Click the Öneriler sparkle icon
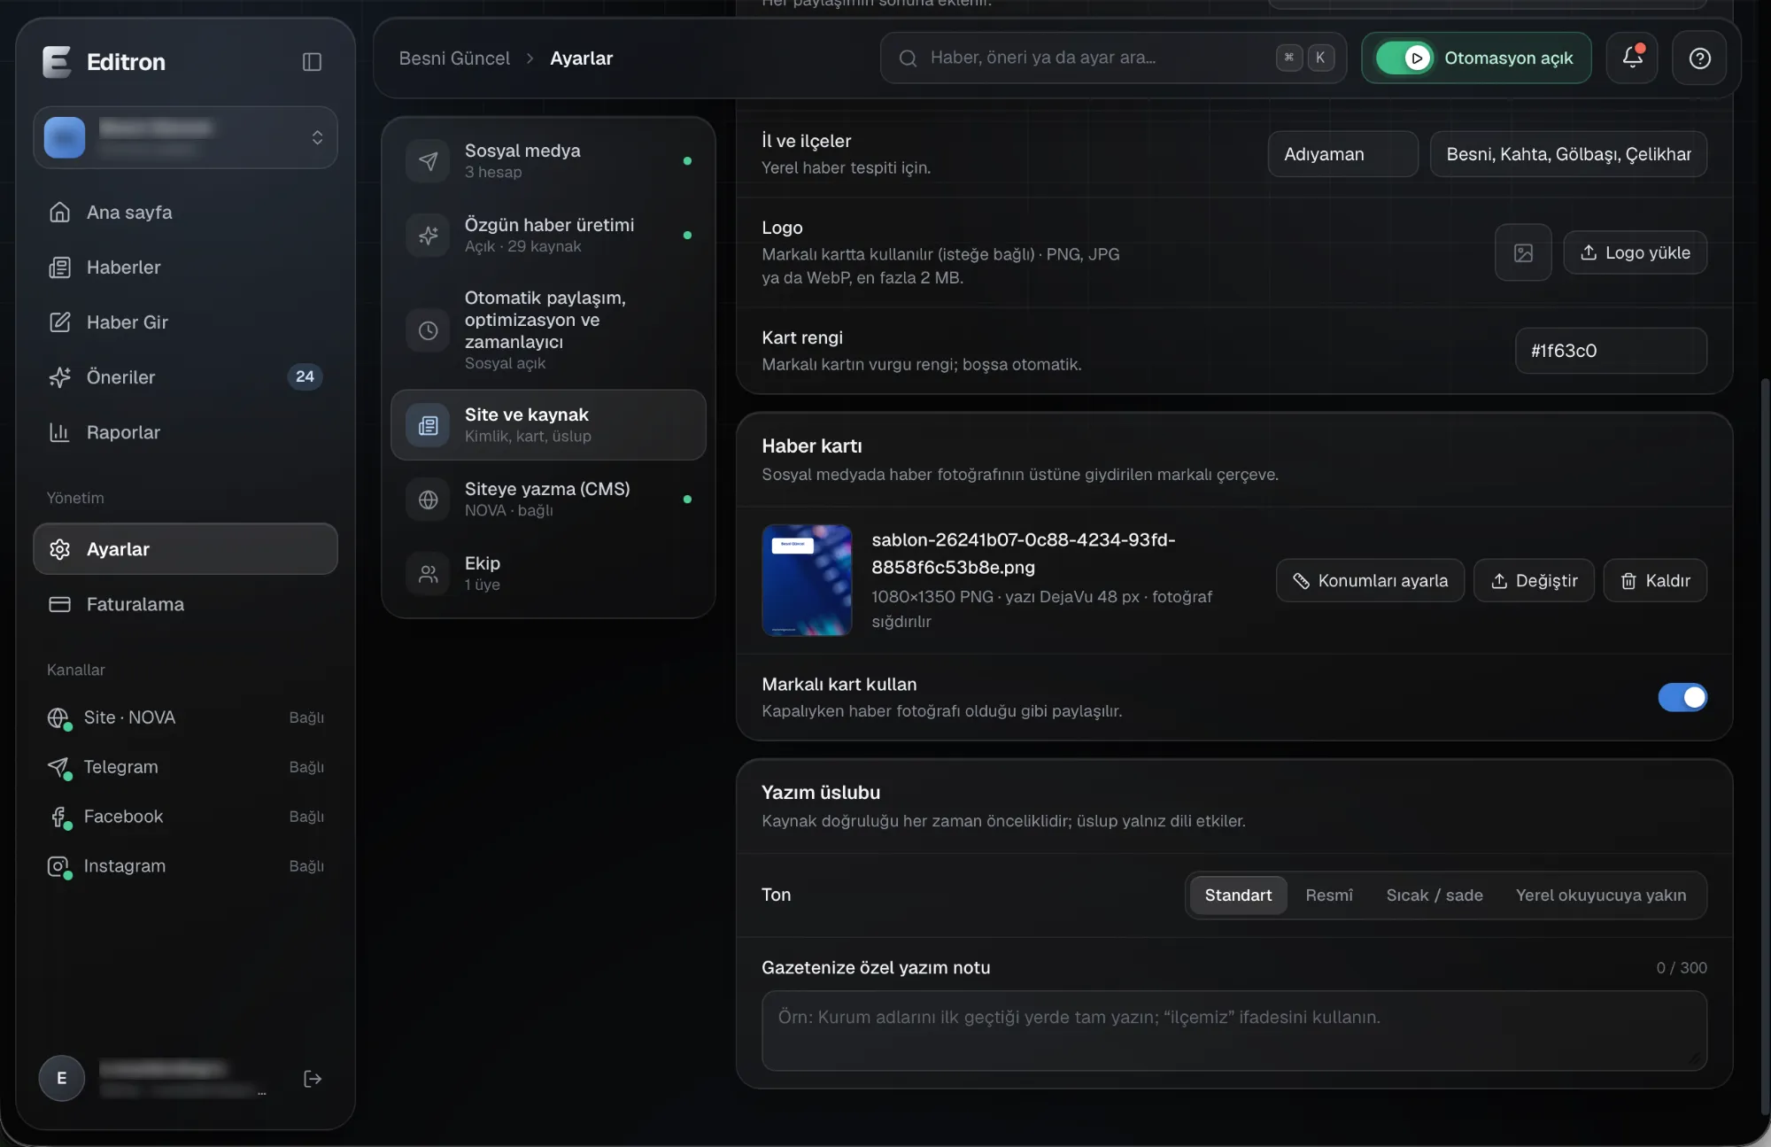 coord(59,377)
